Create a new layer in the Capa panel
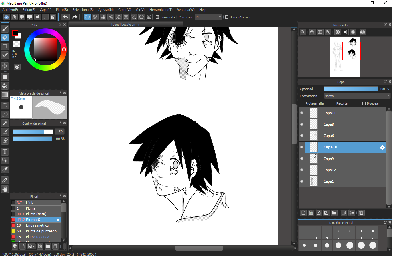 303,213
